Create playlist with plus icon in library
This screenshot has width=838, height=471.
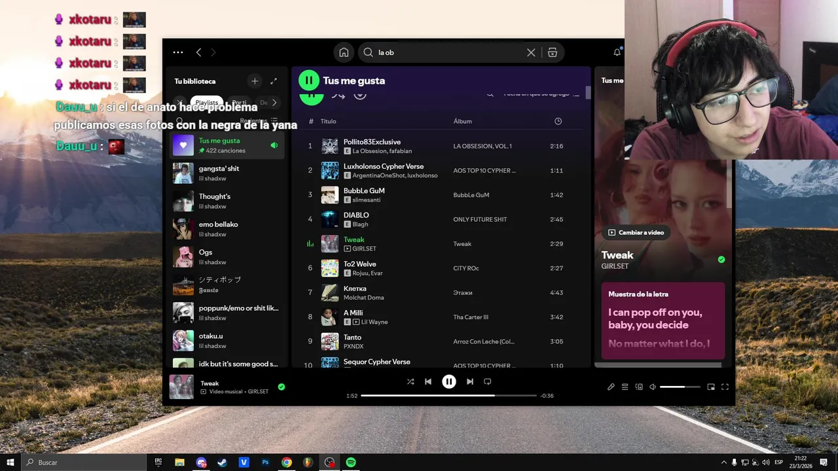point(255,81)
